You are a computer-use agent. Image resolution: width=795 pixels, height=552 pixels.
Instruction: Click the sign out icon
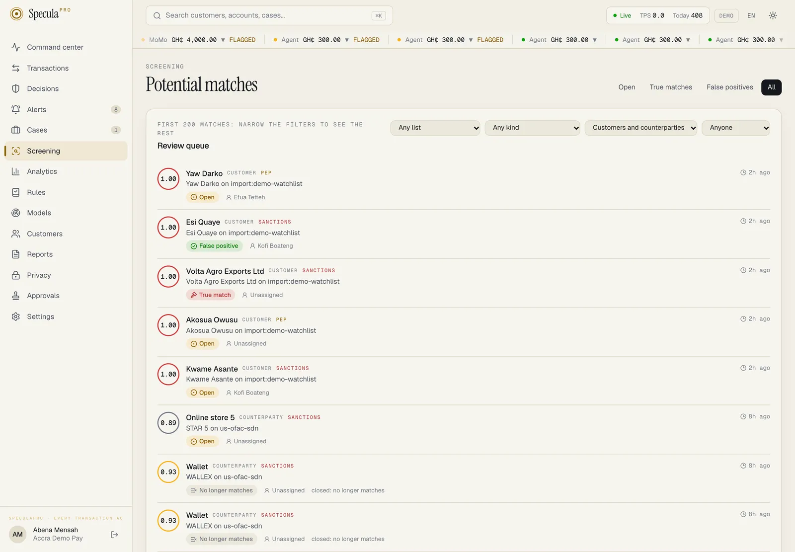[115, 535]
